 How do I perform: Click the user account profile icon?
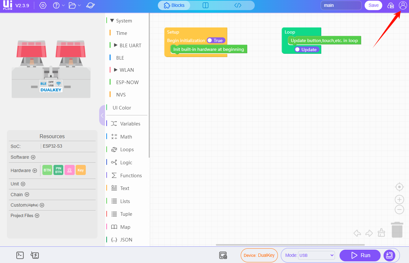point(402,5)
